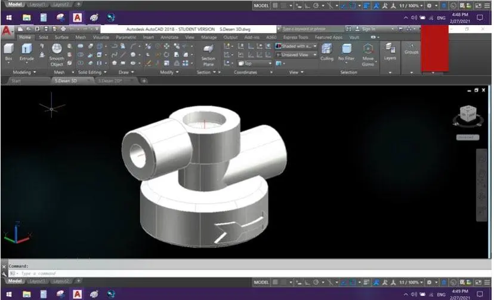The width and height of the screenshot is (494, 300).
Task: Open the Top UCS dropdown in Coordinates
Action: point(255,63)
